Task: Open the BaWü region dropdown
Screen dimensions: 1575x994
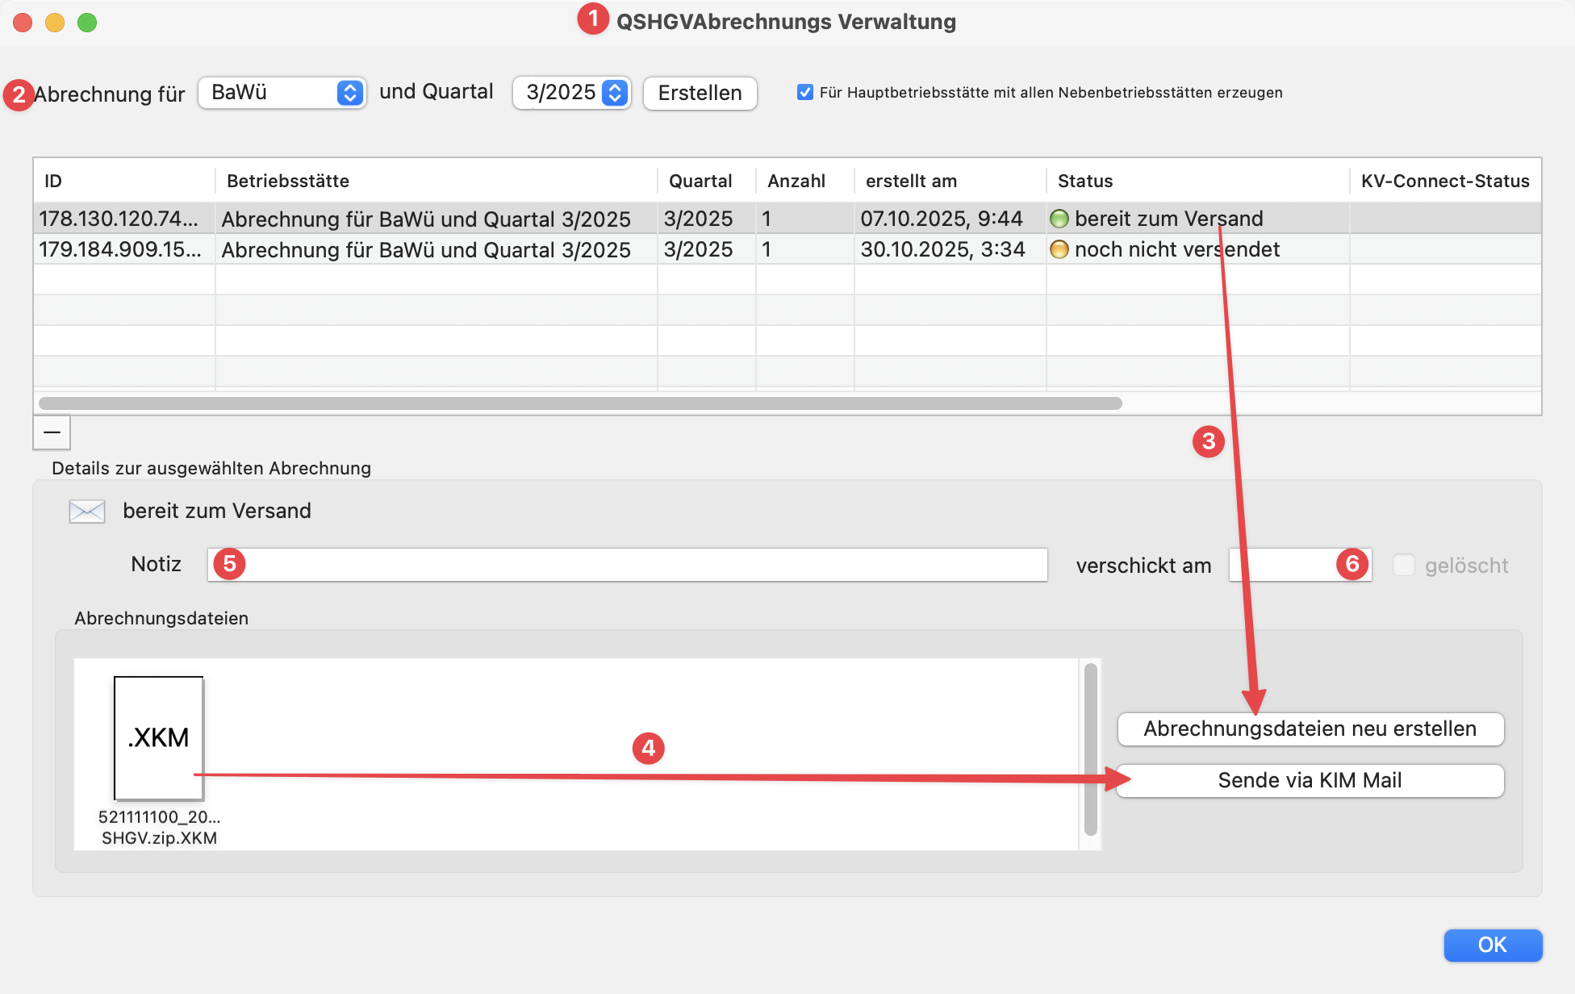Action: point(282,93)
